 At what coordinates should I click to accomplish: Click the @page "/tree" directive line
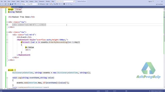(15, 9)
